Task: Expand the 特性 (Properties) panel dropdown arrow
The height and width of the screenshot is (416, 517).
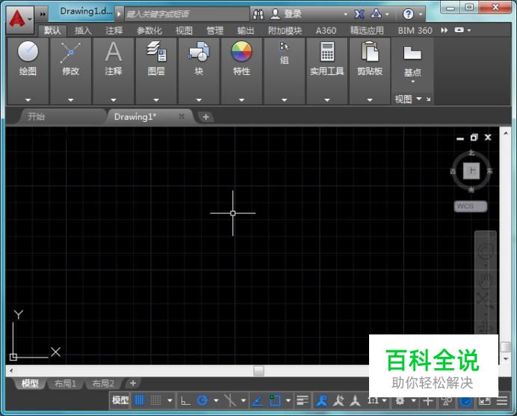Action: click(241, 100)
